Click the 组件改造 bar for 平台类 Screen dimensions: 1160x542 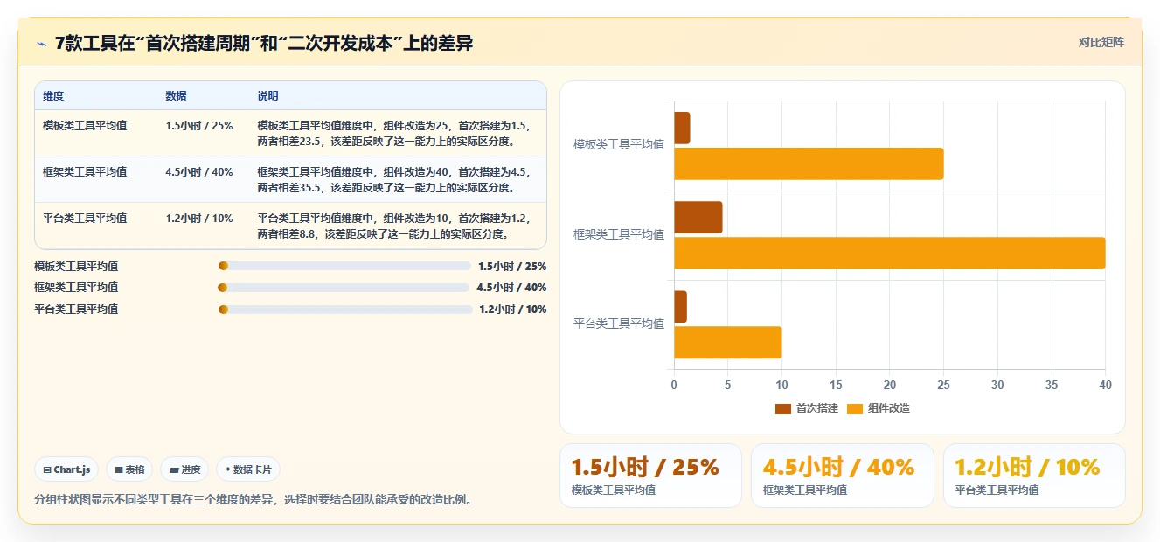pyautogui.click(x=727, y=342)
